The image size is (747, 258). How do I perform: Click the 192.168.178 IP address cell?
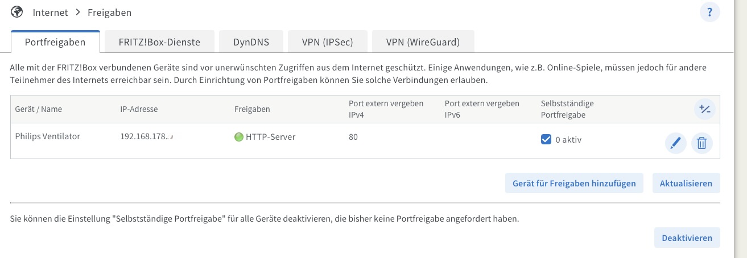146,137
